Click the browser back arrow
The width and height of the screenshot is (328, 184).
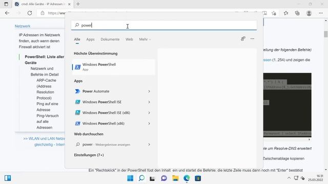click(x=7, y=13)
